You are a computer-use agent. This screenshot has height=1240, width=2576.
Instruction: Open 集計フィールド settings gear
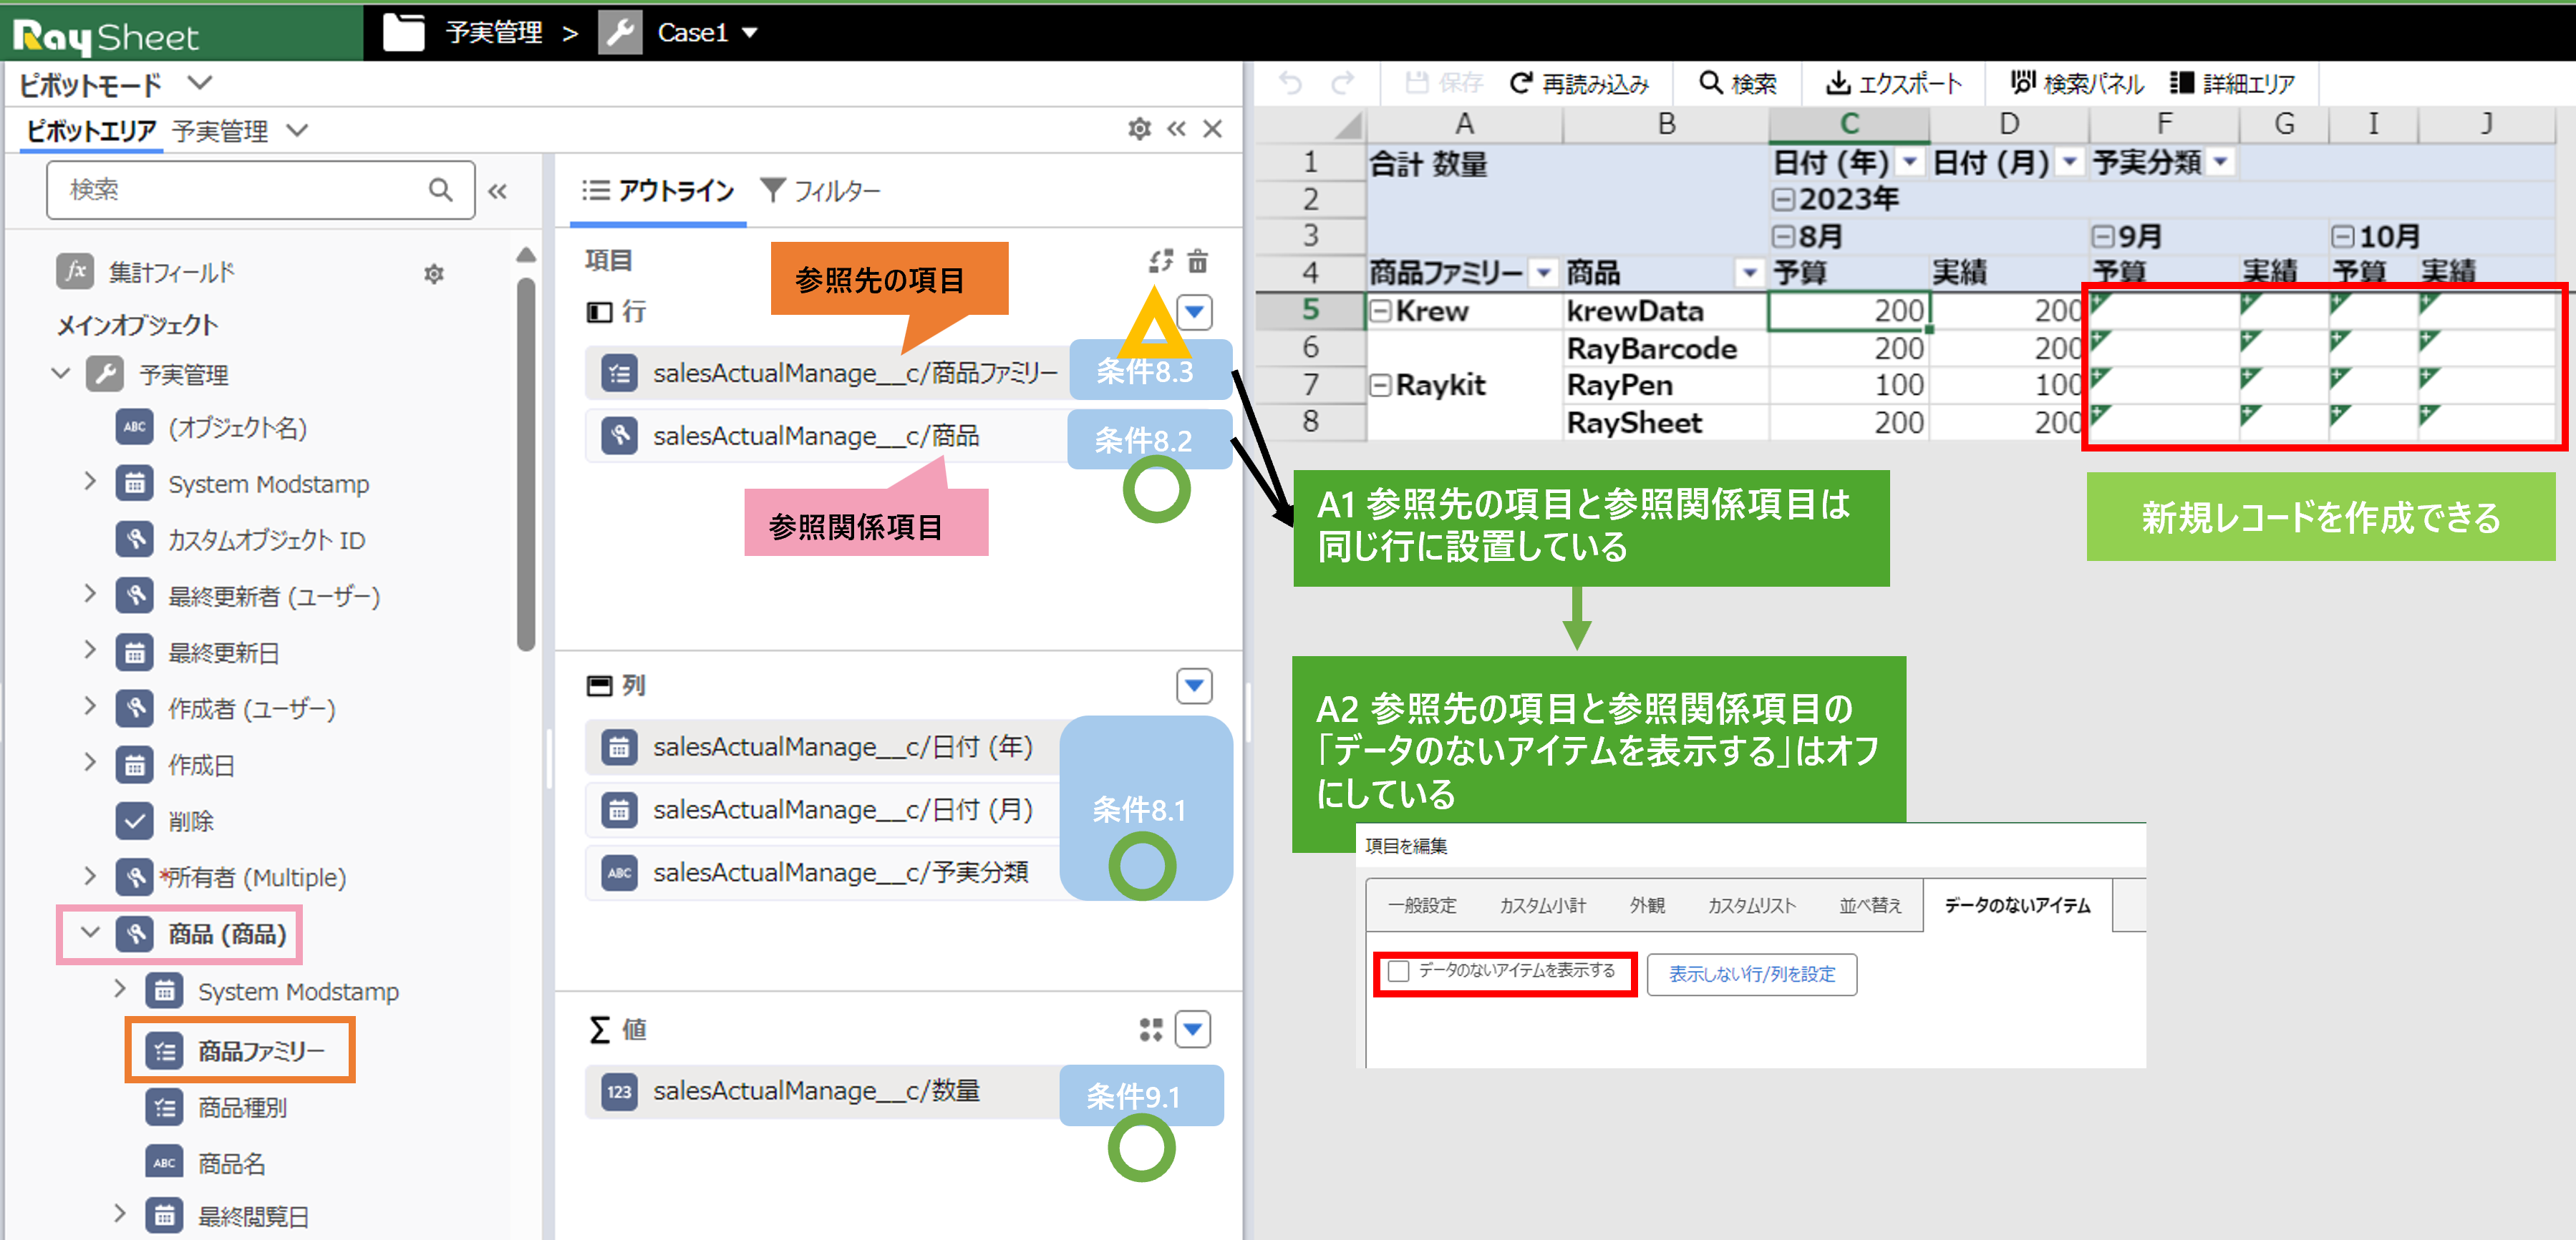pyautogui.click(x=433, y=273)
